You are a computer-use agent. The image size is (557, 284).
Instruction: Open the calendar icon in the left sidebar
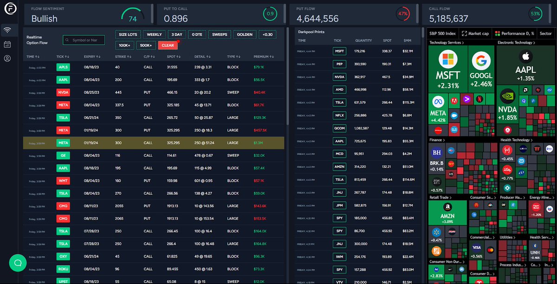point(7,45)
